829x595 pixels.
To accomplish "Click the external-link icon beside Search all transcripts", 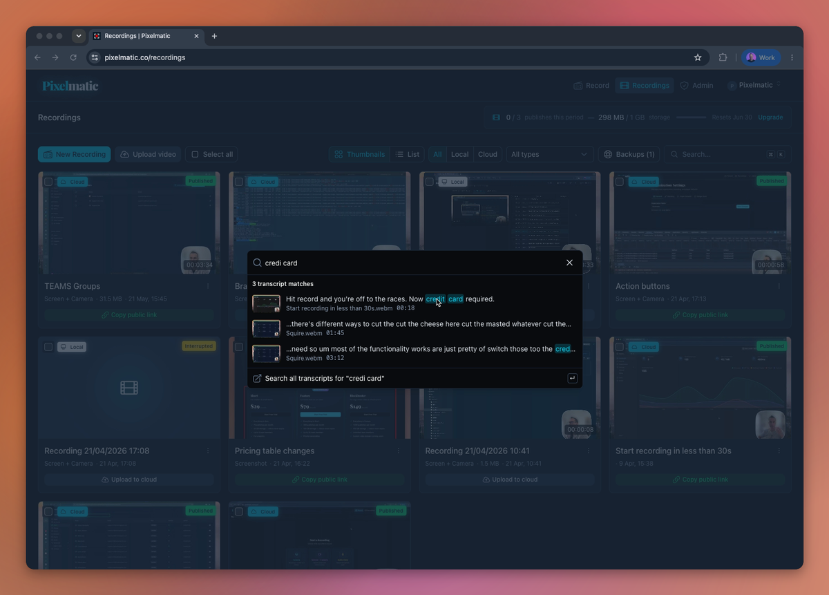I will click(x=257, y=378).
